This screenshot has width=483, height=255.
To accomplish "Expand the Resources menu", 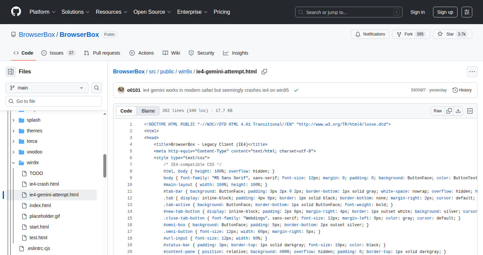I will pos(111,12).
